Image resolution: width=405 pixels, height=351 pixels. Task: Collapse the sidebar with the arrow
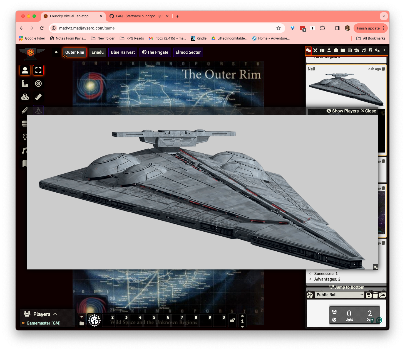384,50
